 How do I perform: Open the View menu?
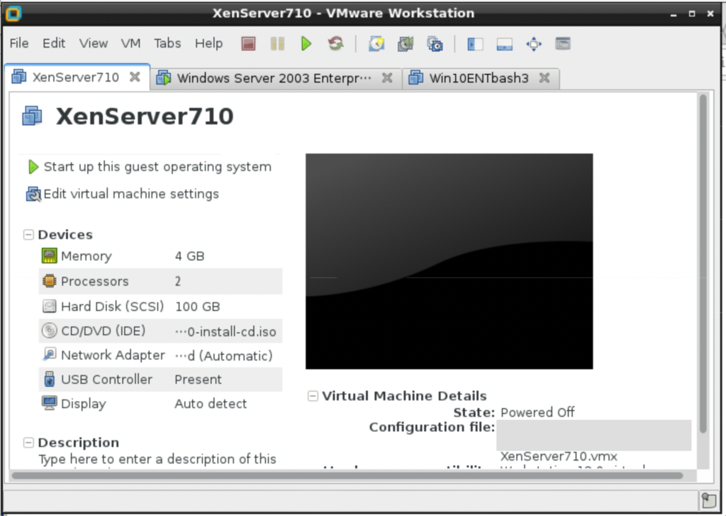(x=94, y=43)
